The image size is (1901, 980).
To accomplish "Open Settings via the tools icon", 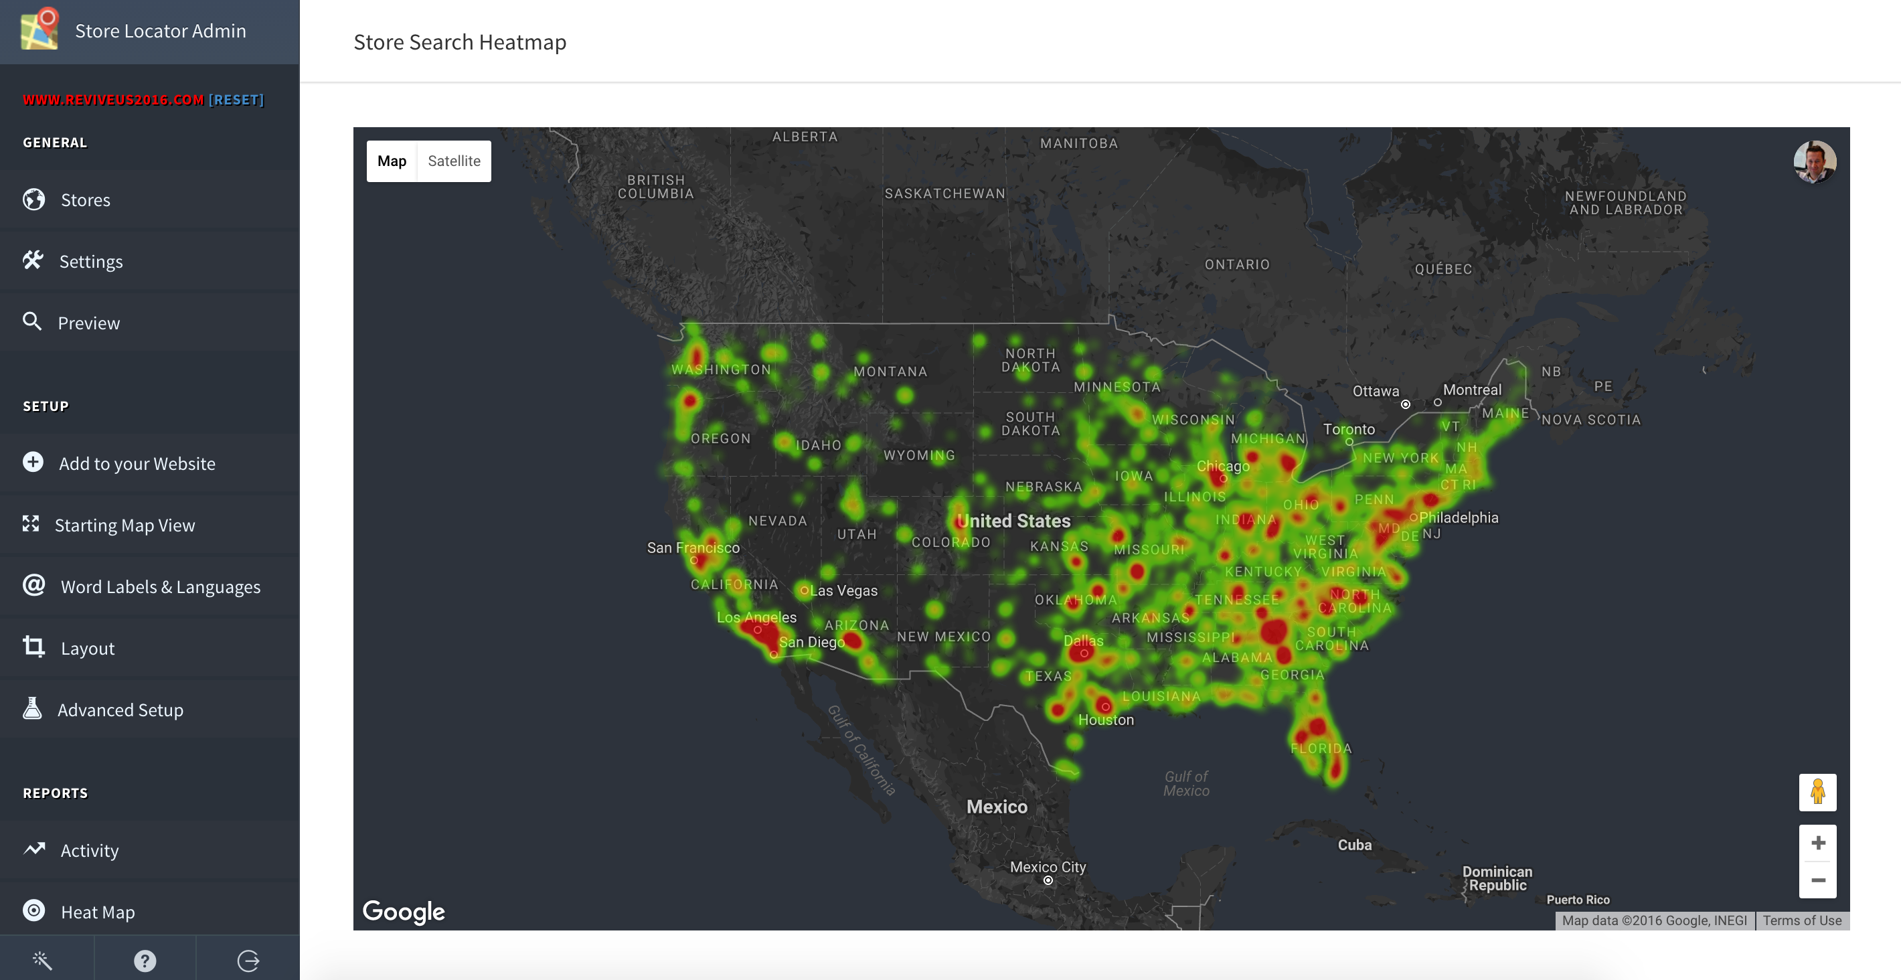I will tap(33, 260).
